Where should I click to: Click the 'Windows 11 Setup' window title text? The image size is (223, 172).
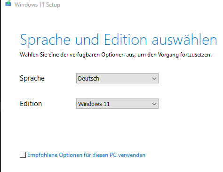pyautogui.click(x=37, y=5)
